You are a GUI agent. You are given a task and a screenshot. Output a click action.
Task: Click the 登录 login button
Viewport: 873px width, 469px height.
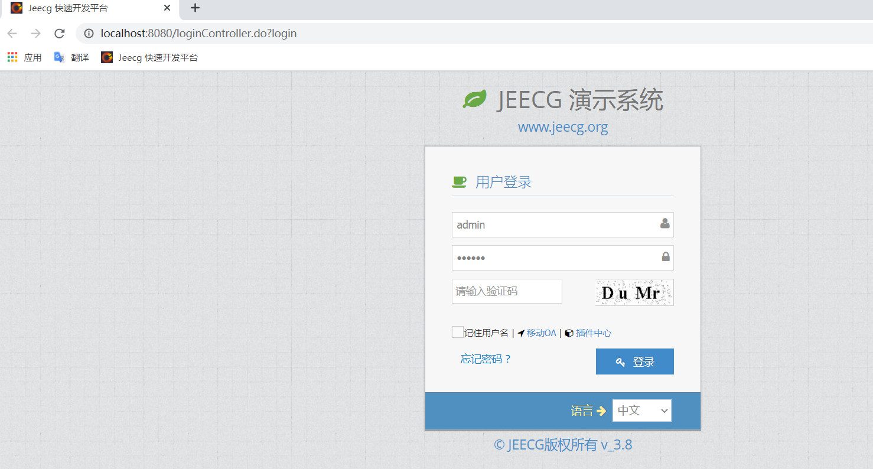pos(635,361)
